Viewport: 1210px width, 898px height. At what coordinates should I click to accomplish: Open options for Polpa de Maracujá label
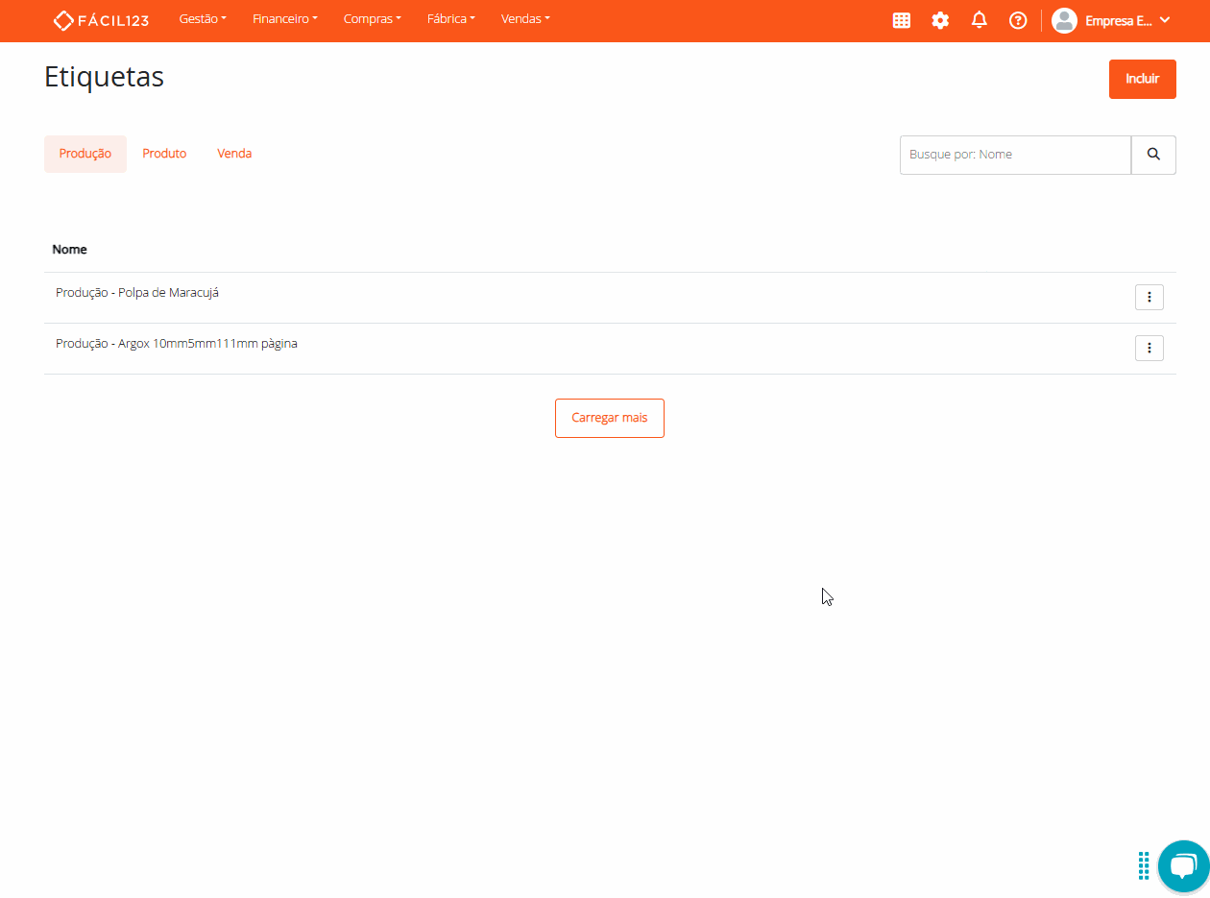1149,298
